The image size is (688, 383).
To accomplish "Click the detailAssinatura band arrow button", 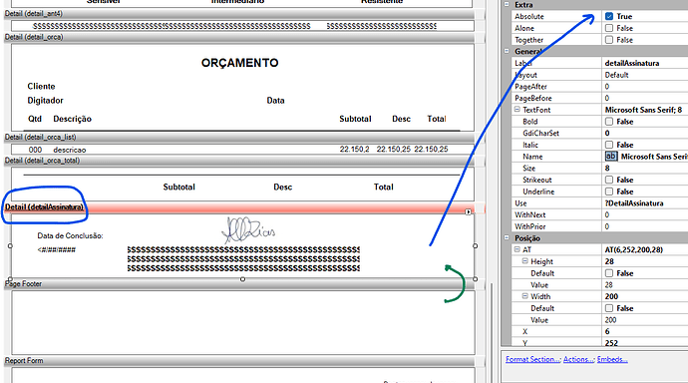I will 469,211.
